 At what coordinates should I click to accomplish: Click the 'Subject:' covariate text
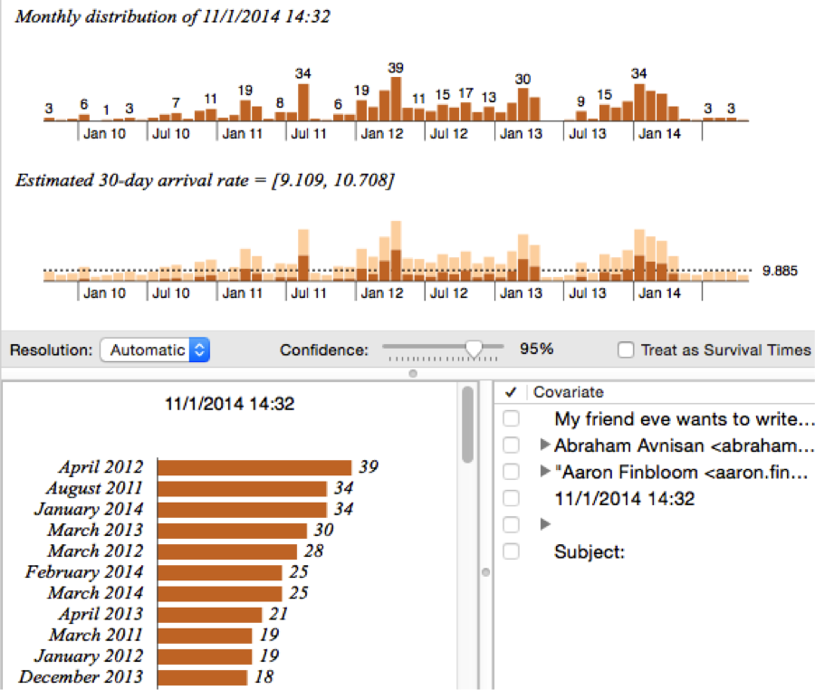coord(590,551)
